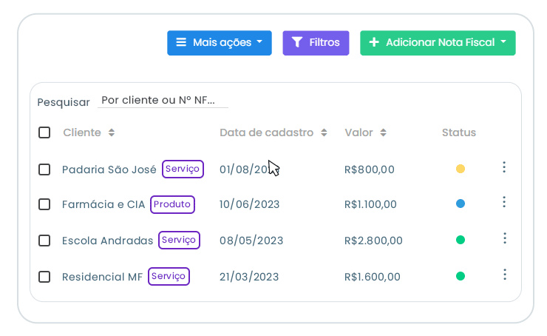Click the Serviço tag on Residencial MF
The height and width of the screenshot is (336, 547).
[x=169, y=276]
